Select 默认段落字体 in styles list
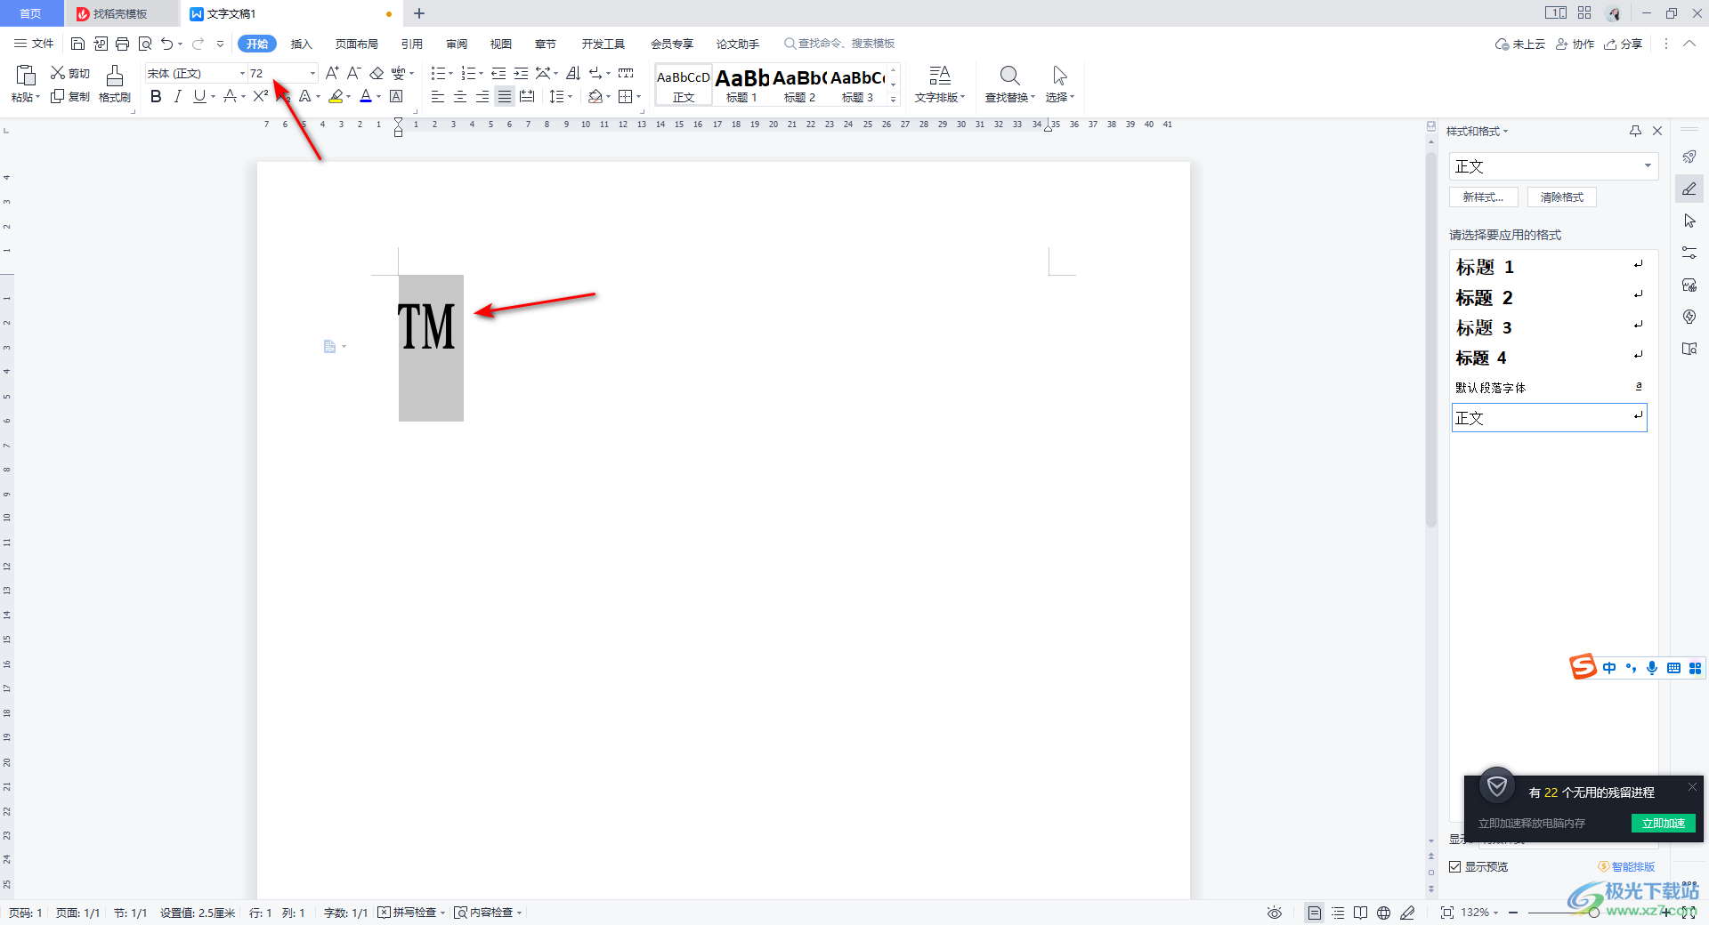Viewport: 1709px width, 925px height. point(1549,387)
